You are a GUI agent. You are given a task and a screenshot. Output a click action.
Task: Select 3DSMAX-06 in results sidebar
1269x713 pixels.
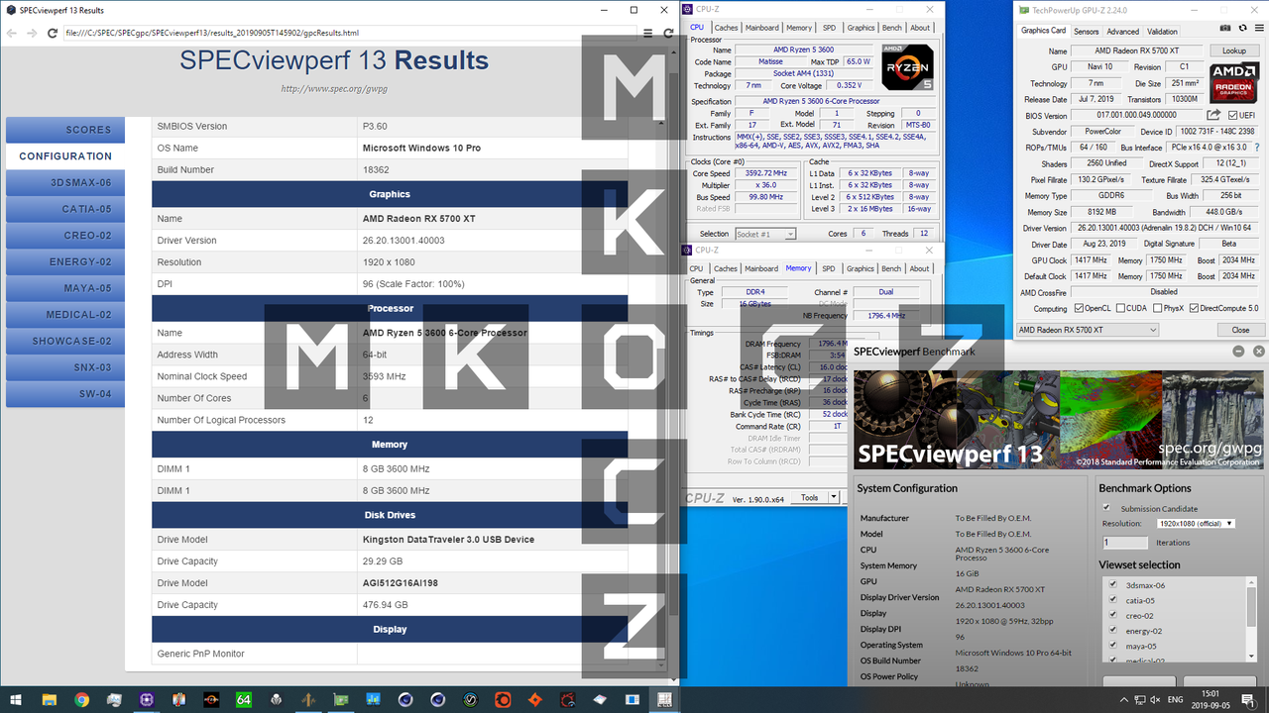65,182
